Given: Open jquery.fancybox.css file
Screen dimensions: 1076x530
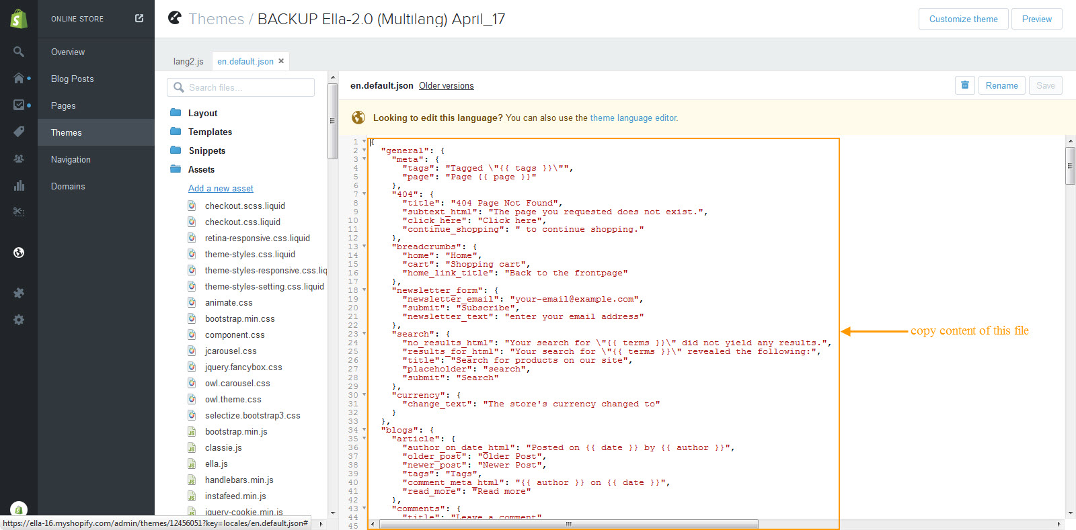Looking at the screenshot, I should coord(243,367).
